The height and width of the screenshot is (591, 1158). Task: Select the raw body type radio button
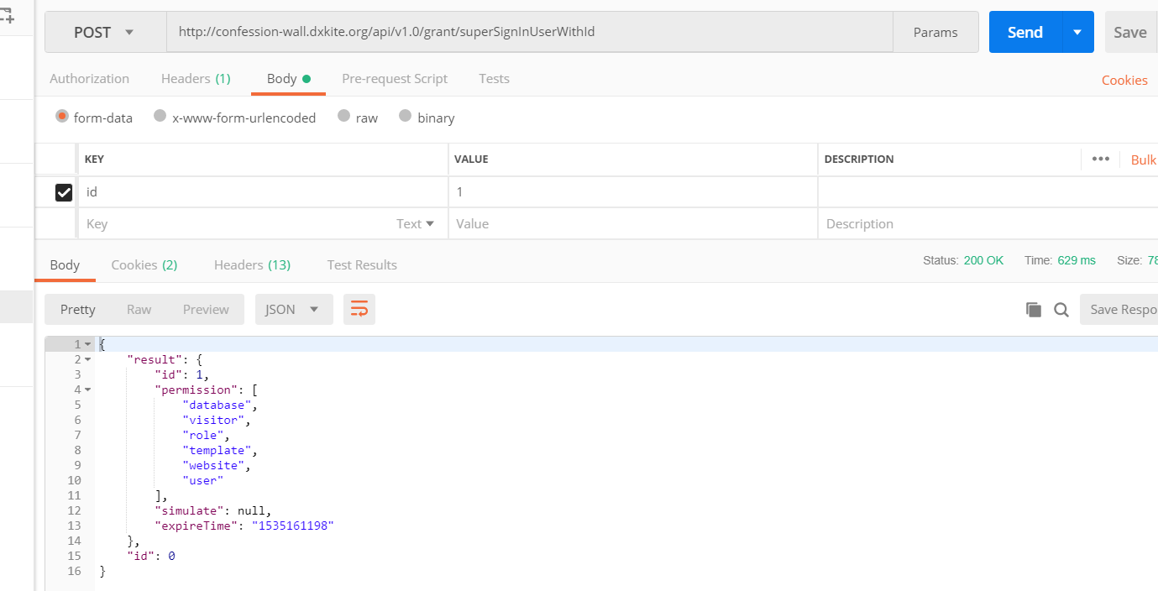click(x=343, y=117)
